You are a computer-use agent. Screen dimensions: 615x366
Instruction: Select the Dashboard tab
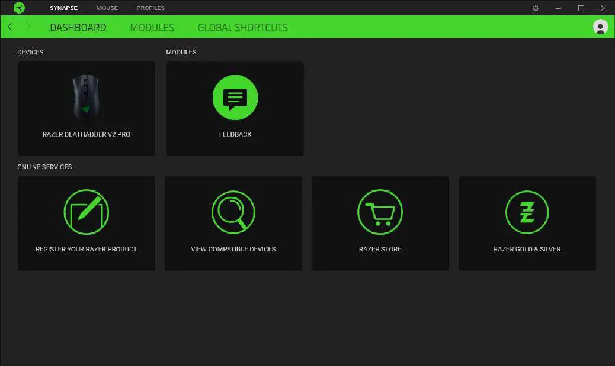pos(78,27)
